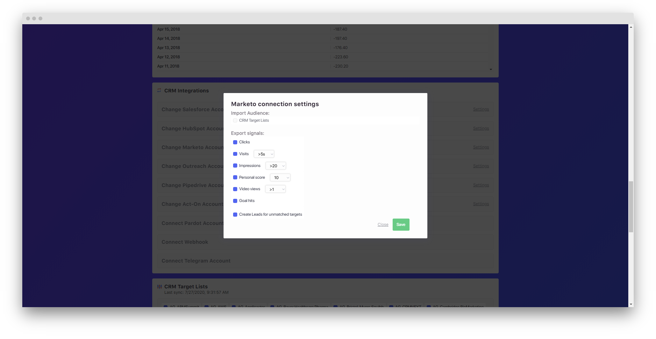Click the Close link in dialog
Image resolution: width=656 pixels, height=339 pixels.
pos(383,225)
